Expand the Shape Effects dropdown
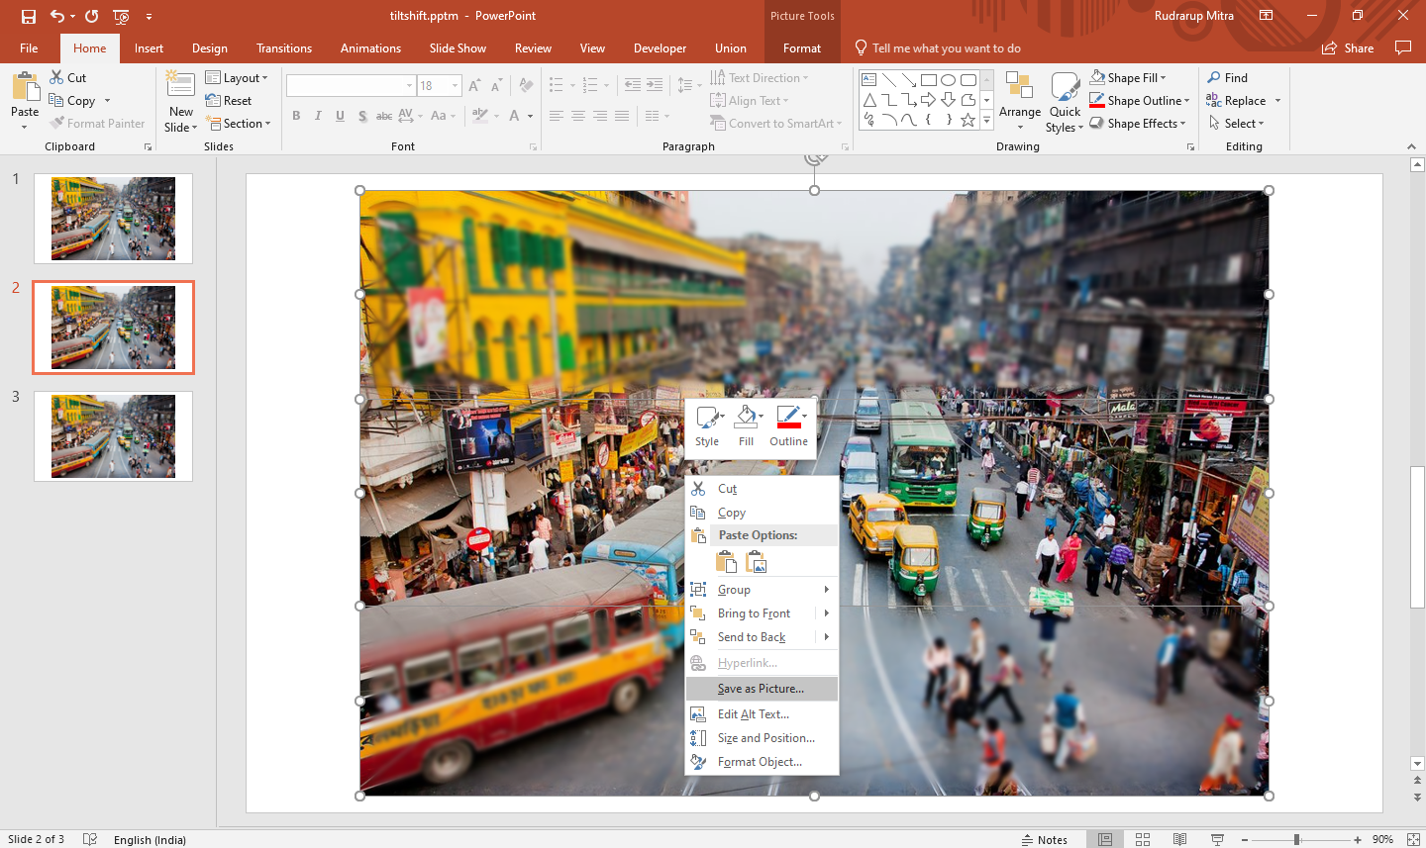1426x848 pixels. coord(1182,124)
